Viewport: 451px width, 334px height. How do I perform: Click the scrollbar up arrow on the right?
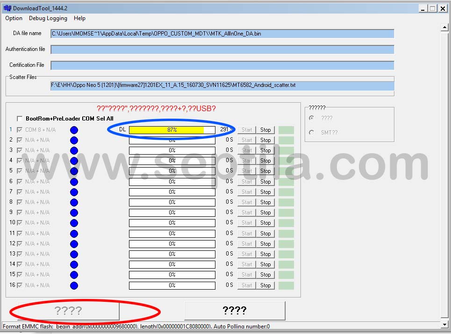pos(444,27)
